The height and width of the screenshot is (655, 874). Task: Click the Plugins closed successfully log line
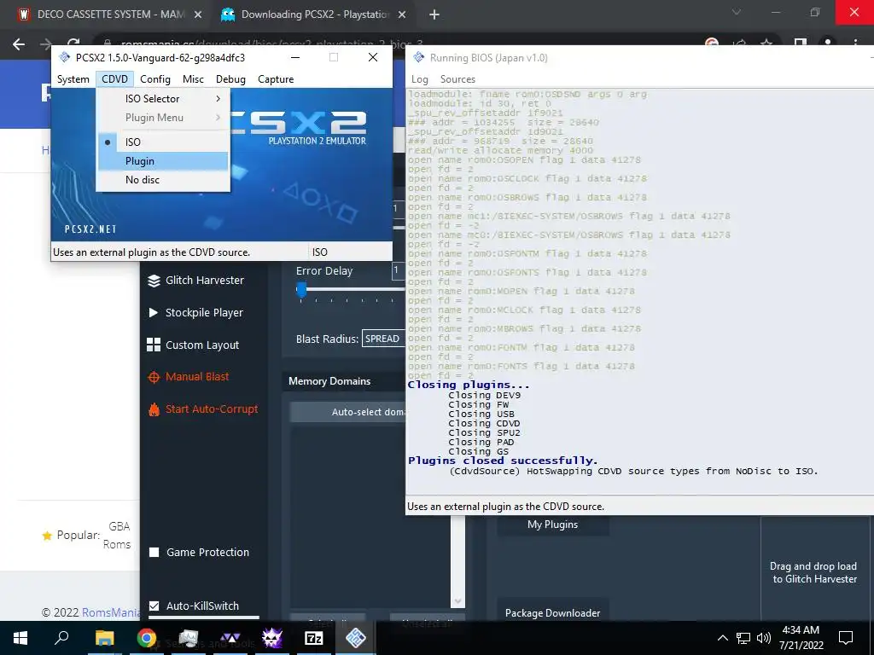[x=503, y=461]
